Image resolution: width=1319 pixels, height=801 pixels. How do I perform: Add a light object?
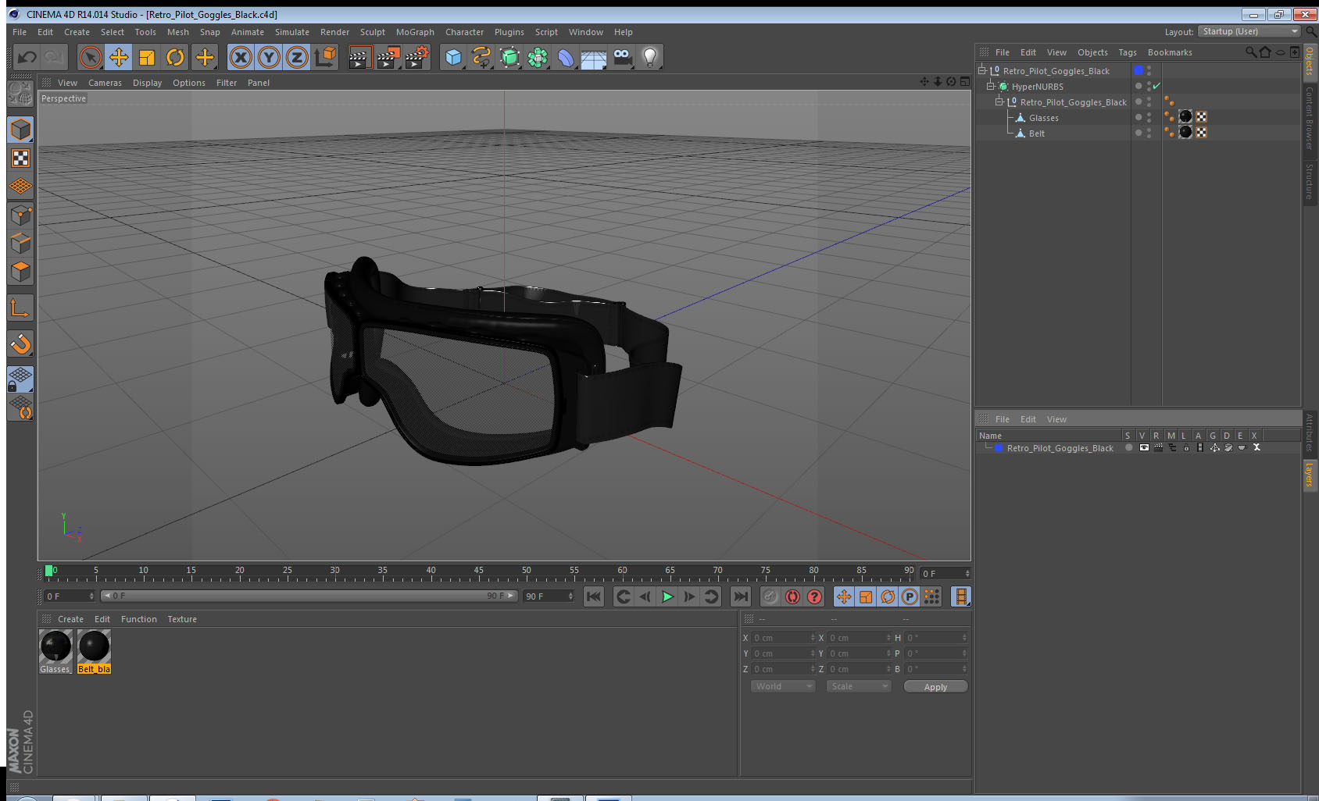(x=650, y=57)
